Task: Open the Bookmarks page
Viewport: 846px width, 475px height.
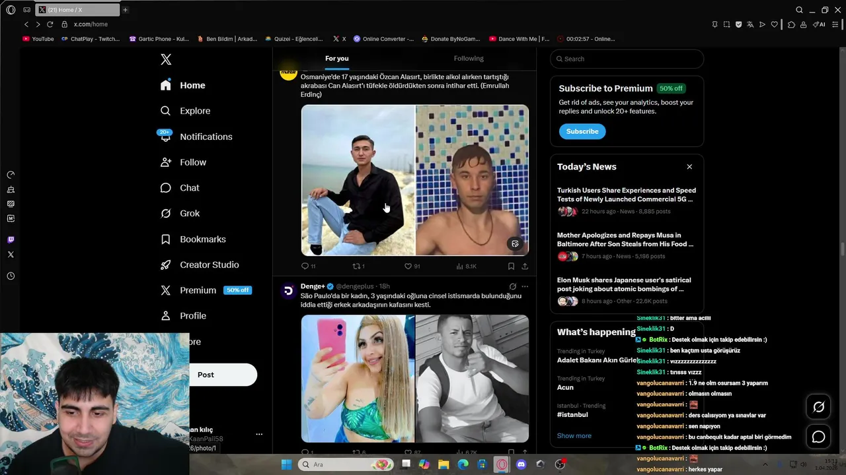Action: 193,239
